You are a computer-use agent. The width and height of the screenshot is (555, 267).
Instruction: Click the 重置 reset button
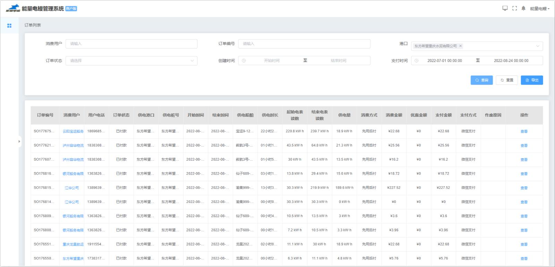point(507,80)
